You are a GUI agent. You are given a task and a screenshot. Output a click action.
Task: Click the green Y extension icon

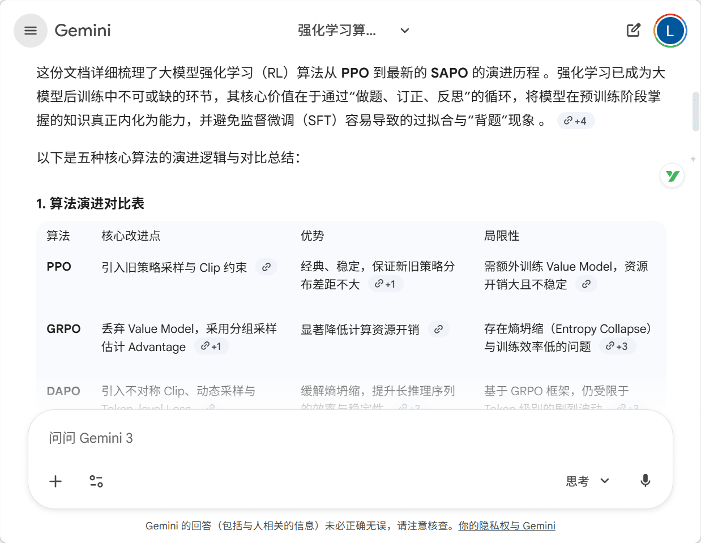point(672,176)
